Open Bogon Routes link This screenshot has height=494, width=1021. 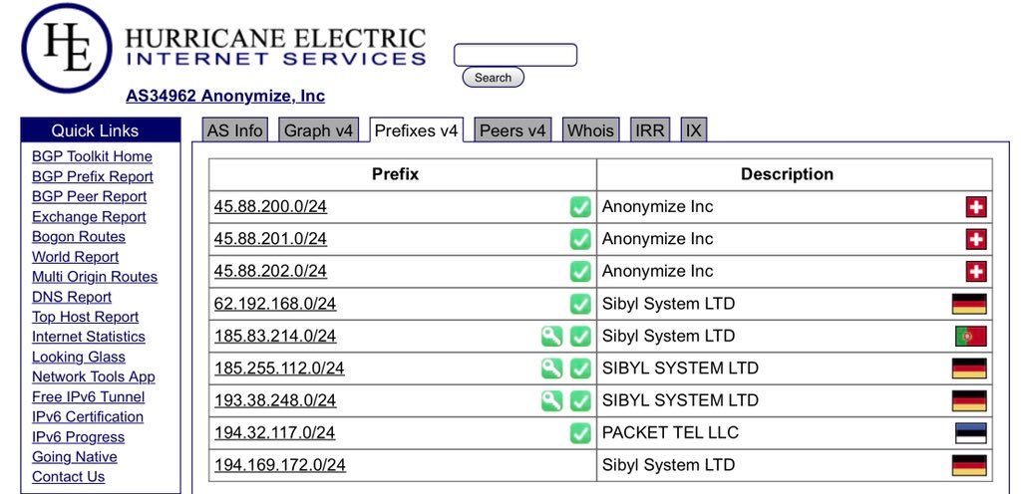(79, 237)
